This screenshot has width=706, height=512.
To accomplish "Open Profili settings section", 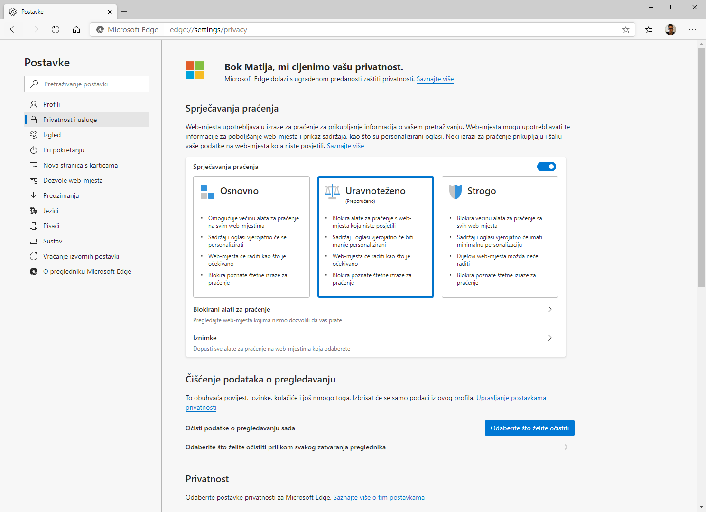I will pos(87,104).
